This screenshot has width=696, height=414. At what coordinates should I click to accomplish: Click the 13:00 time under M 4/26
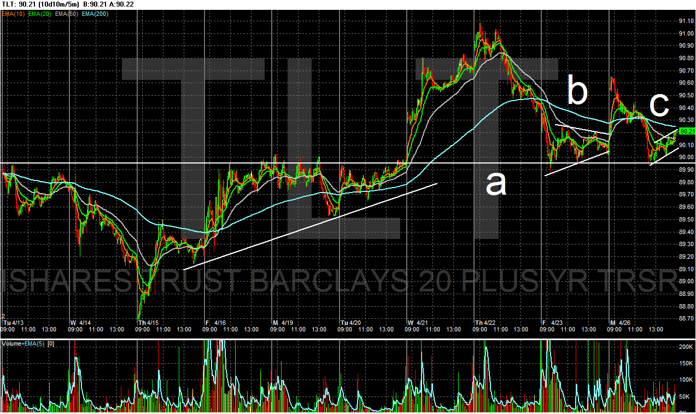coord(656,329)
